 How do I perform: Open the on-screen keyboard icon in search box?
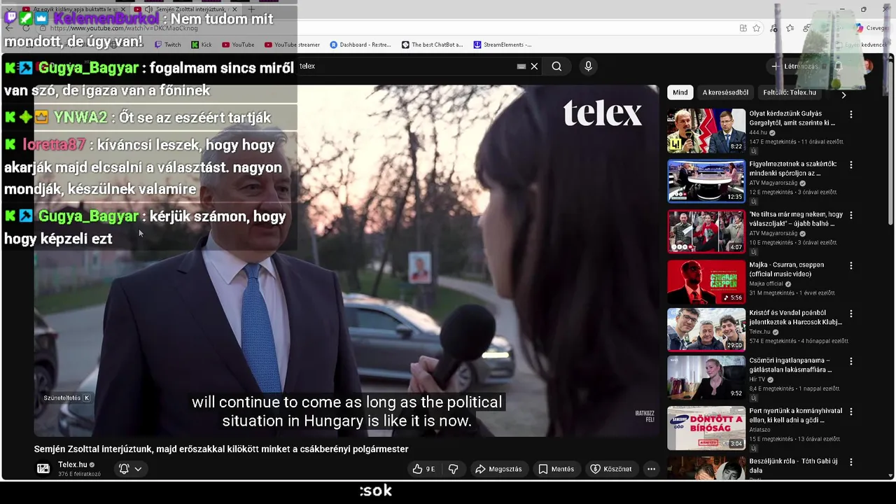pos(521,66)
